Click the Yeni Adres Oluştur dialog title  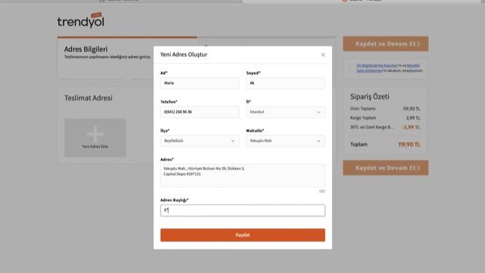[x=183, y=55]
